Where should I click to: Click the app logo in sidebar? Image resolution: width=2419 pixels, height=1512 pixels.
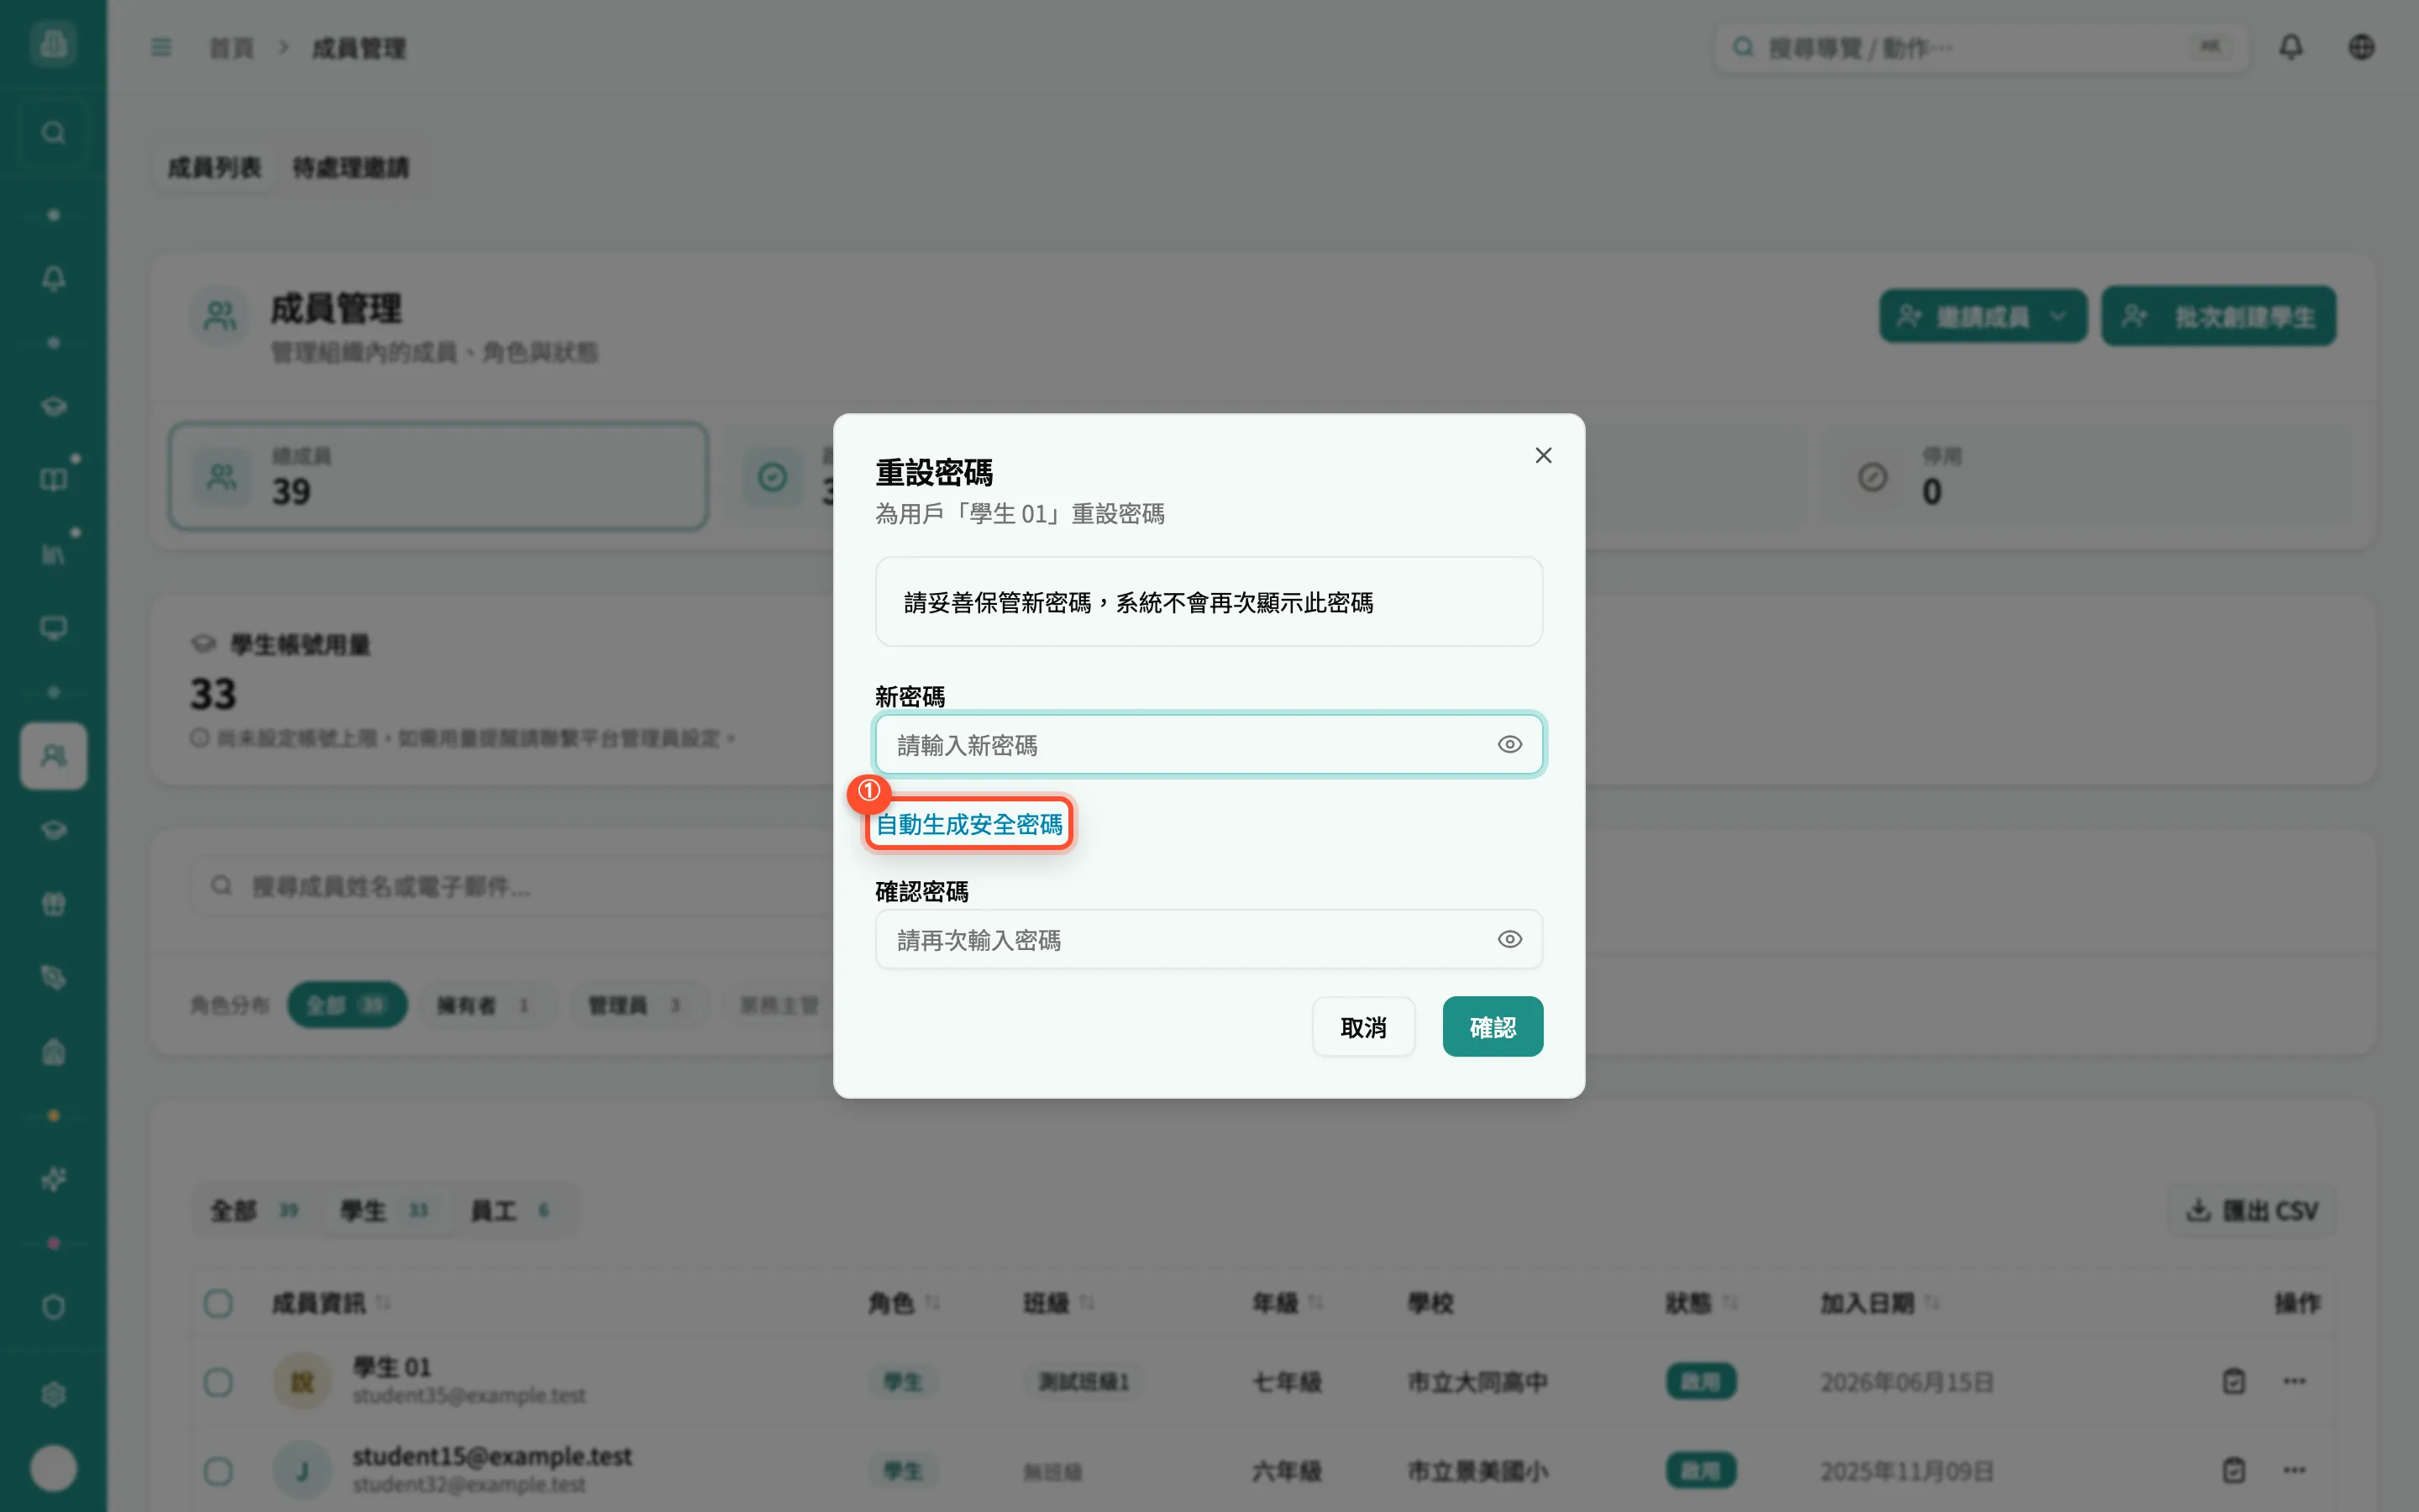tap(53, 44)
